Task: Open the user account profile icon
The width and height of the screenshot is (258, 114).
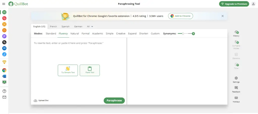Action: [x=253, y=4]
